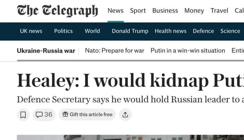View Health news subsection
244x140 pixels.
(171, 31)
